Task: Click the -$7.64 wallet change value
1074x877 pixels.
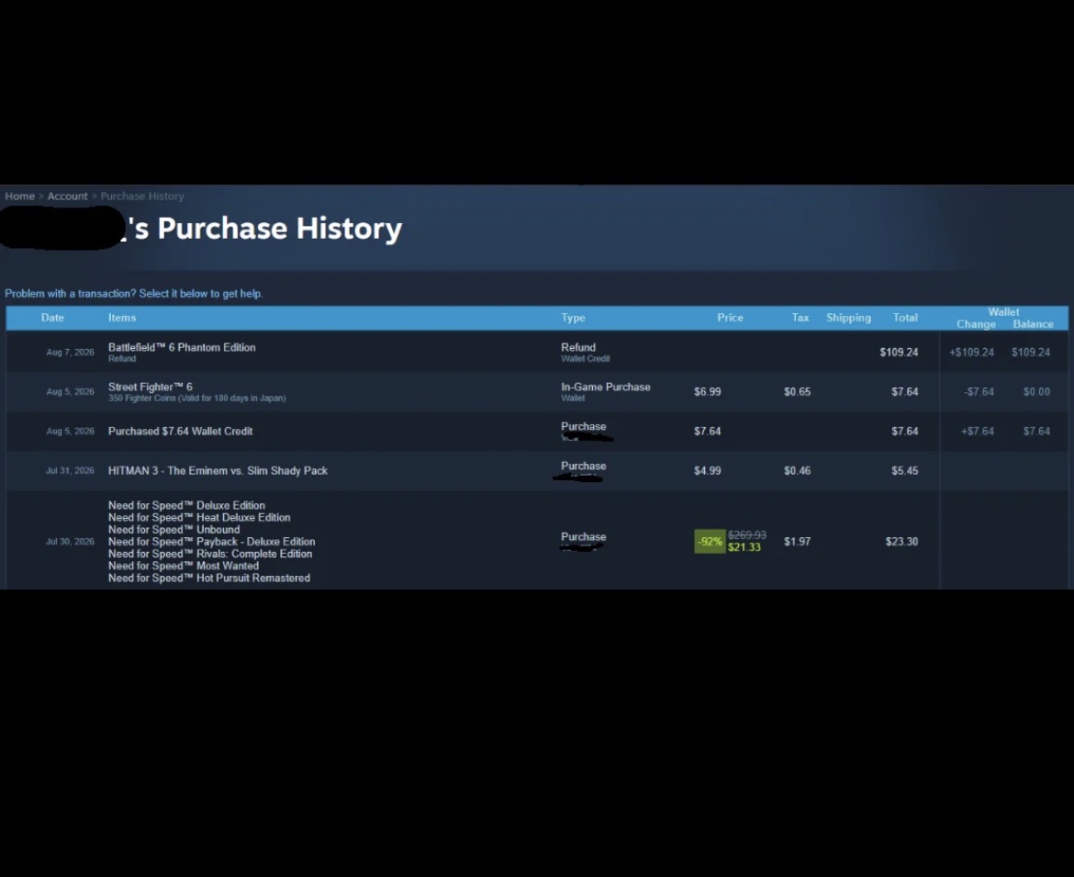Action: [x=979, y=392]
